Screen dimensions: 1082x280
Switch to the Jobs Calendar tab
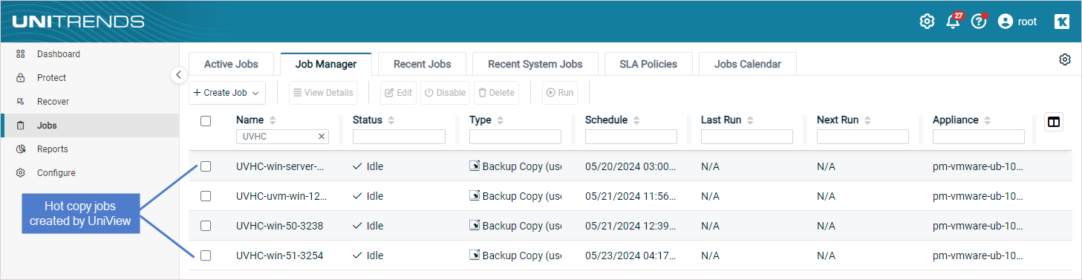[748, 64]
